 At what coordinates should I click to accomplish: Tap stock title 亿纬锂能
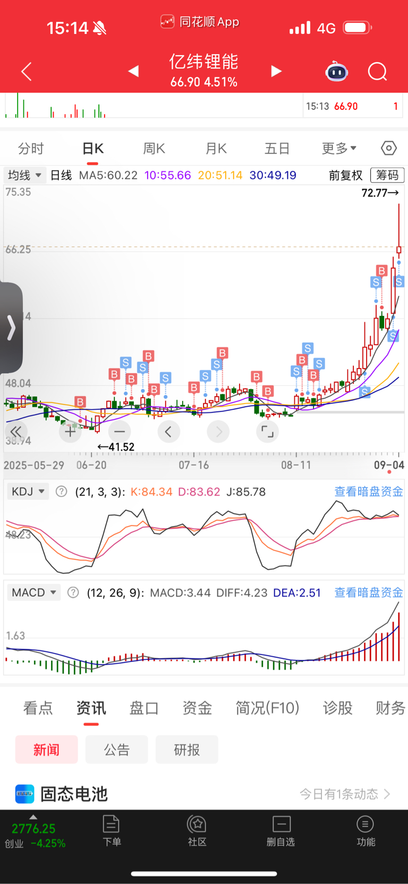coord(204,62)
